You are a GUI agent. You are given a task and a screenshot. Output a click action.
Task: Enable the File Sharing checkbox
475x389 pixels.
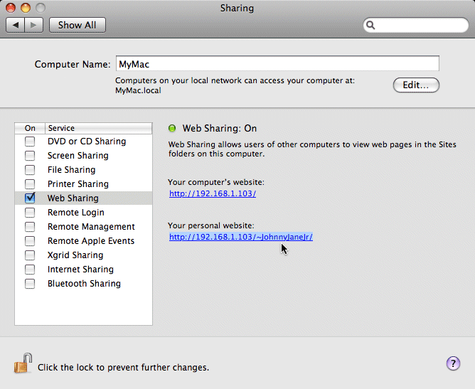click(30, 170)
